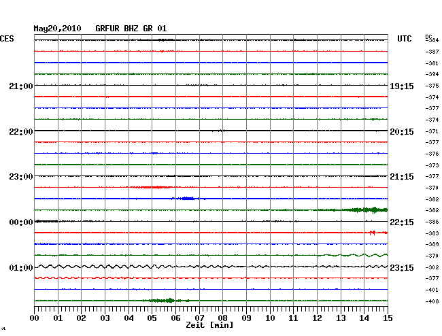
Task: Click the date label 'May20,2010'
Action: pyautogui.click(x=58, y=29)
